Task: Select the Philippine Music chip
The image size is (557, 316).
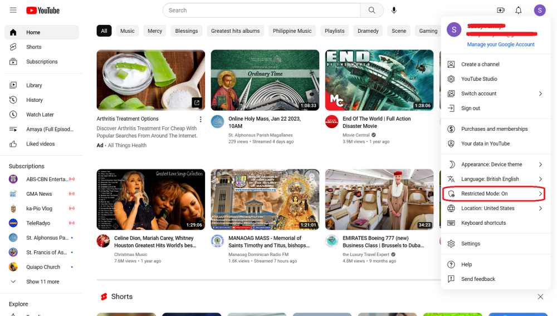Action: 292,31
